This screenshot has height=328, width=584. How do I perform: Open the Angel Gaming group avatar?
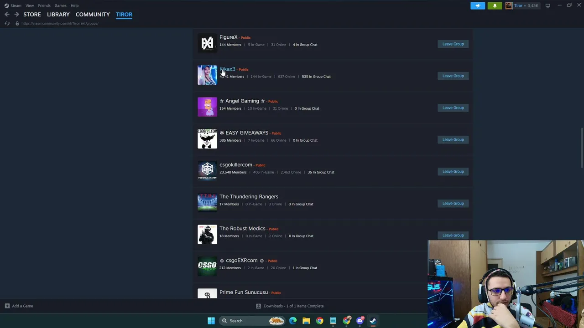pyautogui.click(x=207, y=107)
